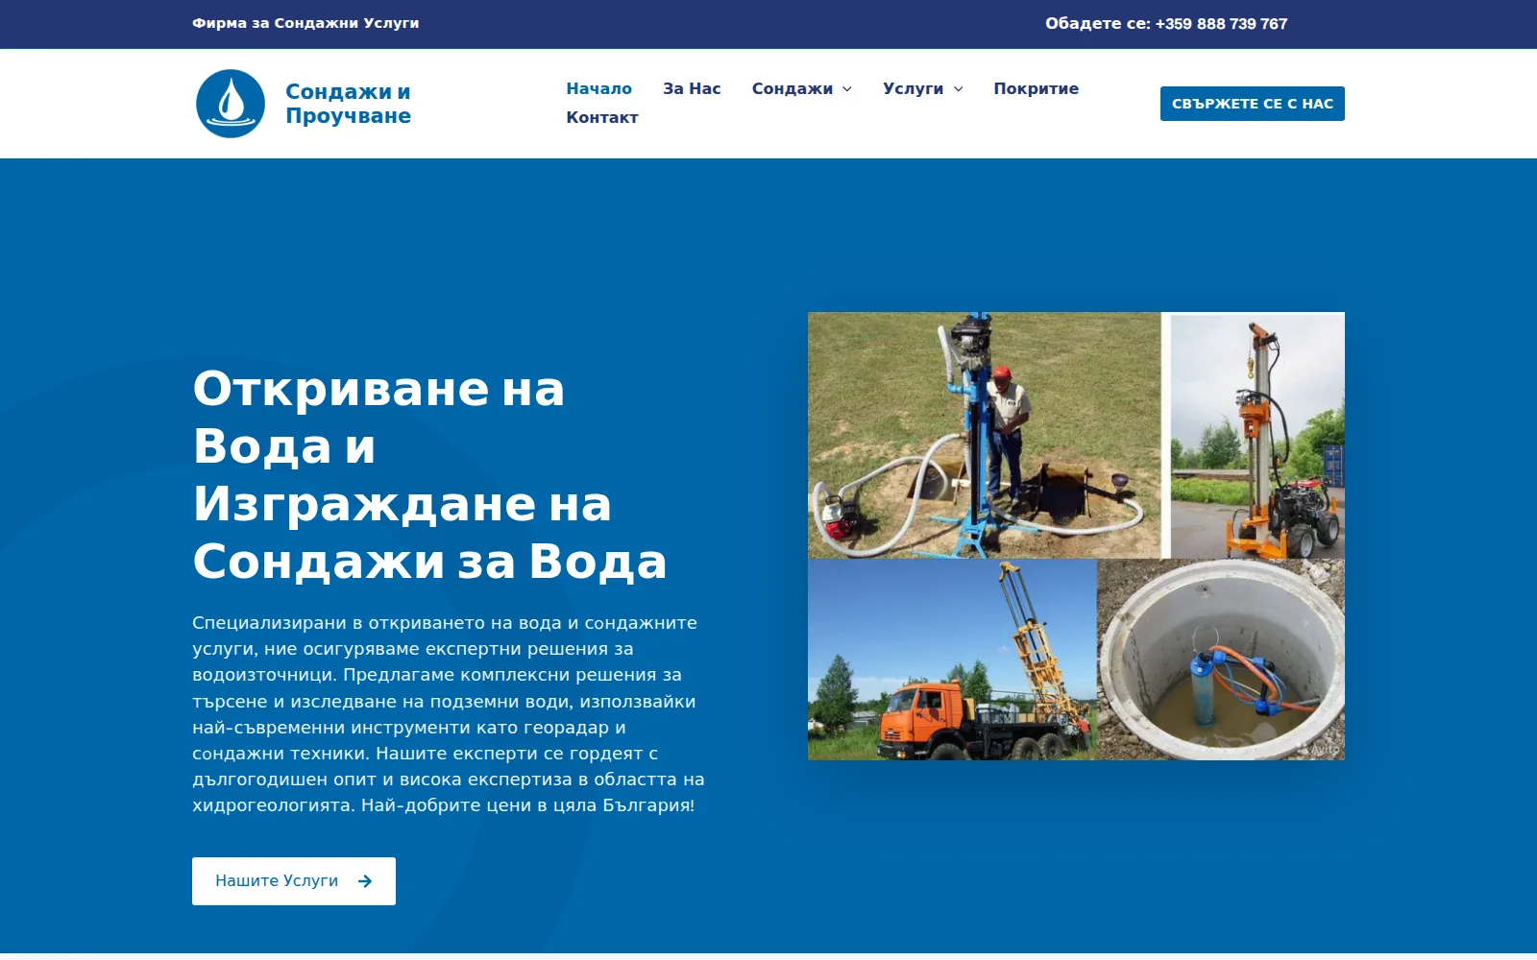This screenshot has width=1537, height=960.
Task: Expand the Услуги dropdown chevron
Action: (958, 89)
